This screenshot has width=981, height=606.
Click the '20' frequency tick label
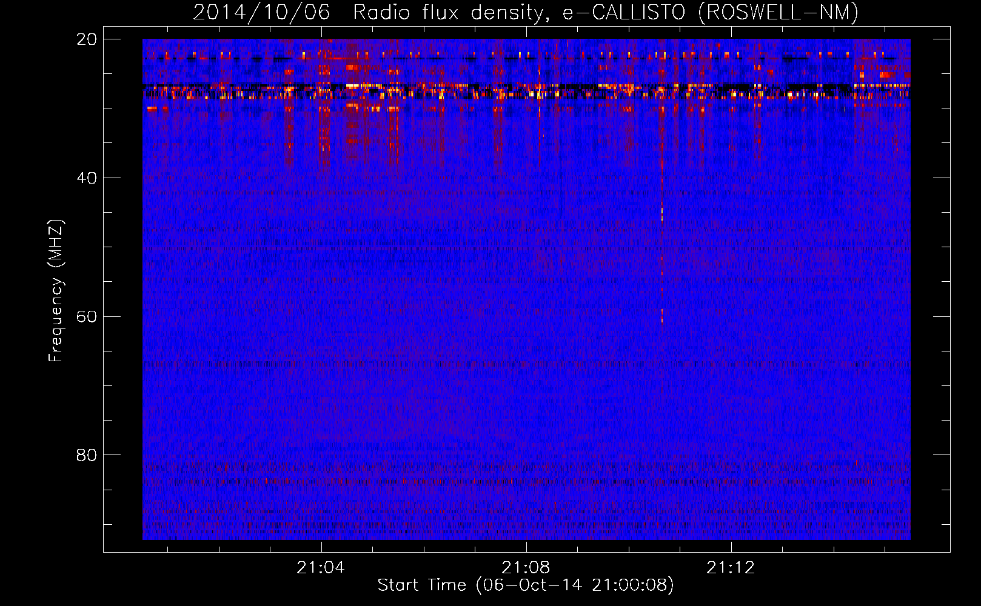[87, 39]
